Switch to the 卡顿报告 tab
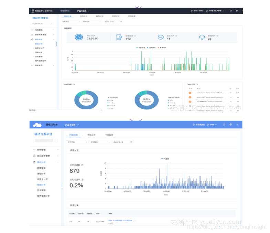 (x=91, y=135)
